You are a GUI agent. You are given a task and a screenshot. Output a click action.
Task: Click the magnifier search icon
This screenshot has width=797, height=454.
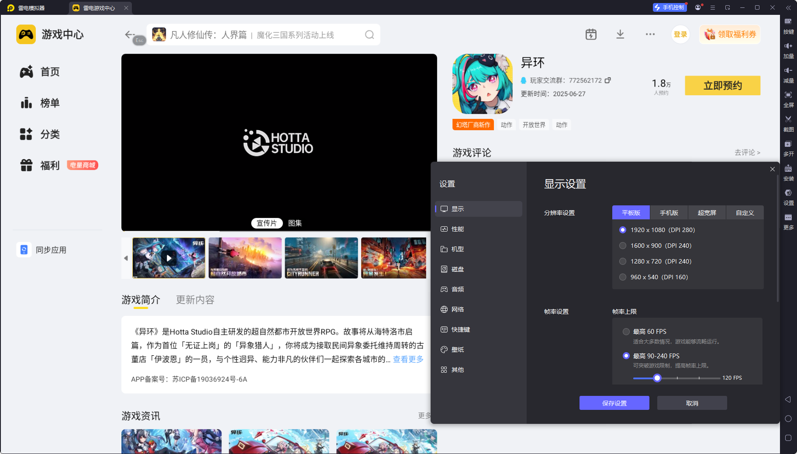click(369, 35)
